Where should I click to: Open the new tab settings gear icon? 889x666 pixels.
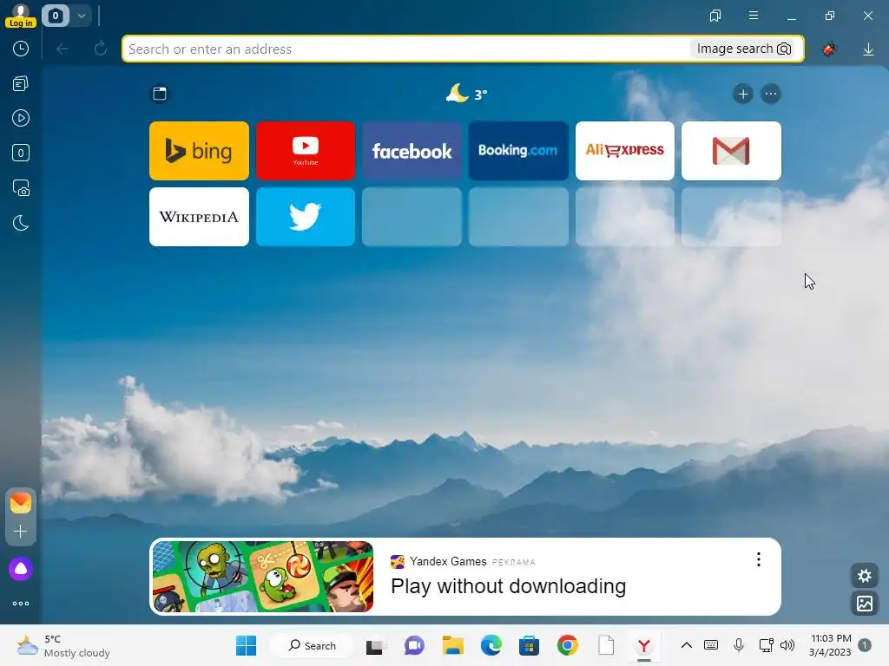864,576
